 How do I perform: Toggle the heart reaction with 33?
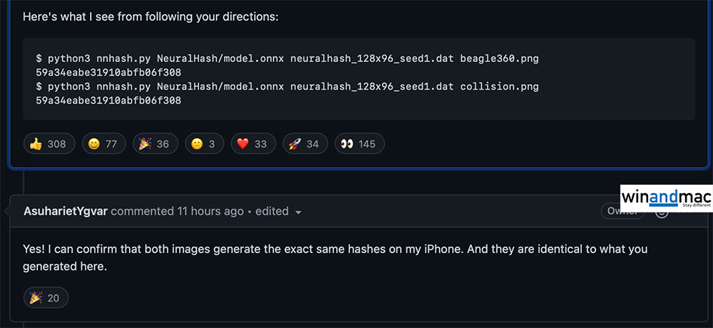tap(251, 144)
